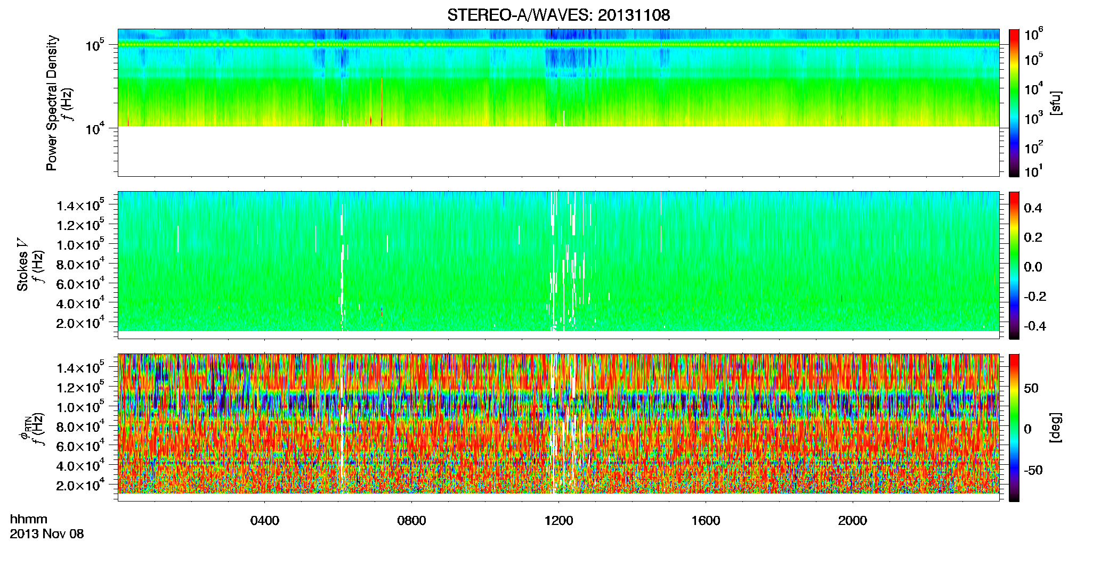
Task: Click the Stokes V colorbar
Action: tap(1014, 265)
